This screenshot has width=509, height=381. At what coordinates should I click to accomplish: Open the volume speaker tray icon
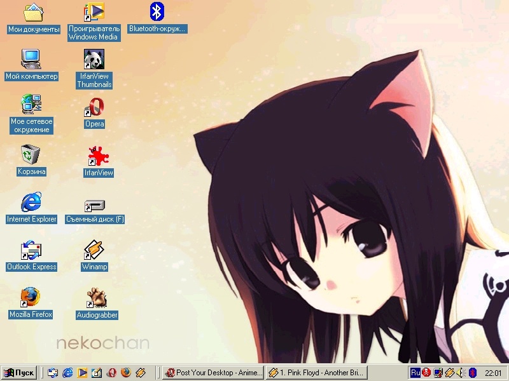point(461,373)
